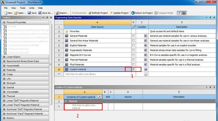Click the Location icon for Thermal Materials
218x121 pixels.
coord(145,60)
